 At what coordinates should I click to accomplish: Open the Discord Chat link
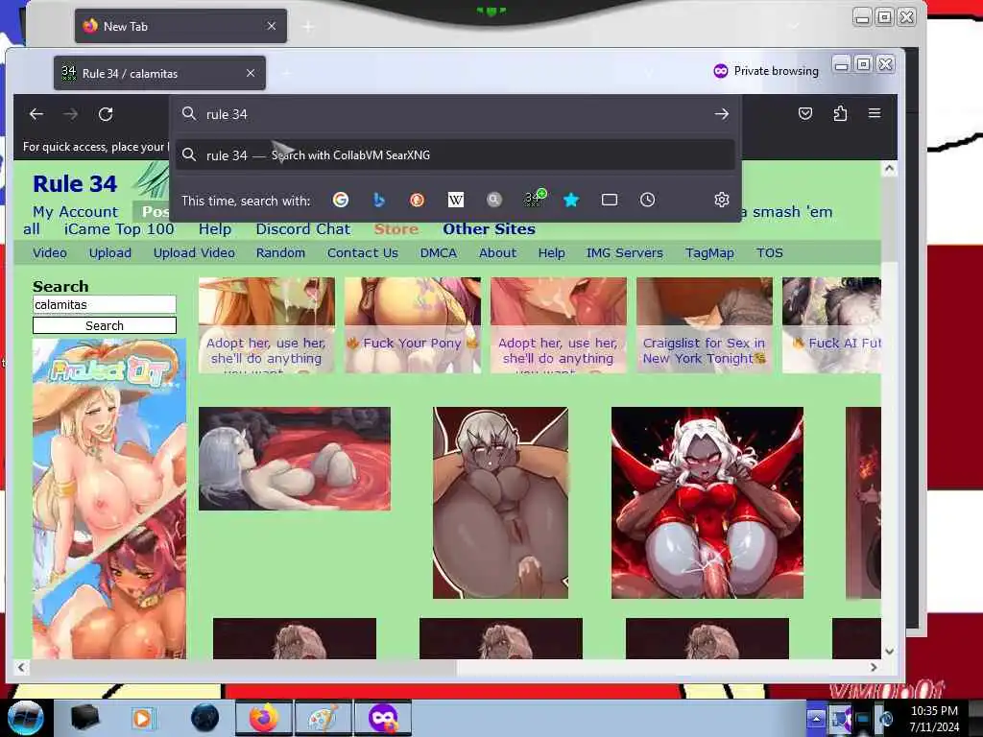click(302, 229)
